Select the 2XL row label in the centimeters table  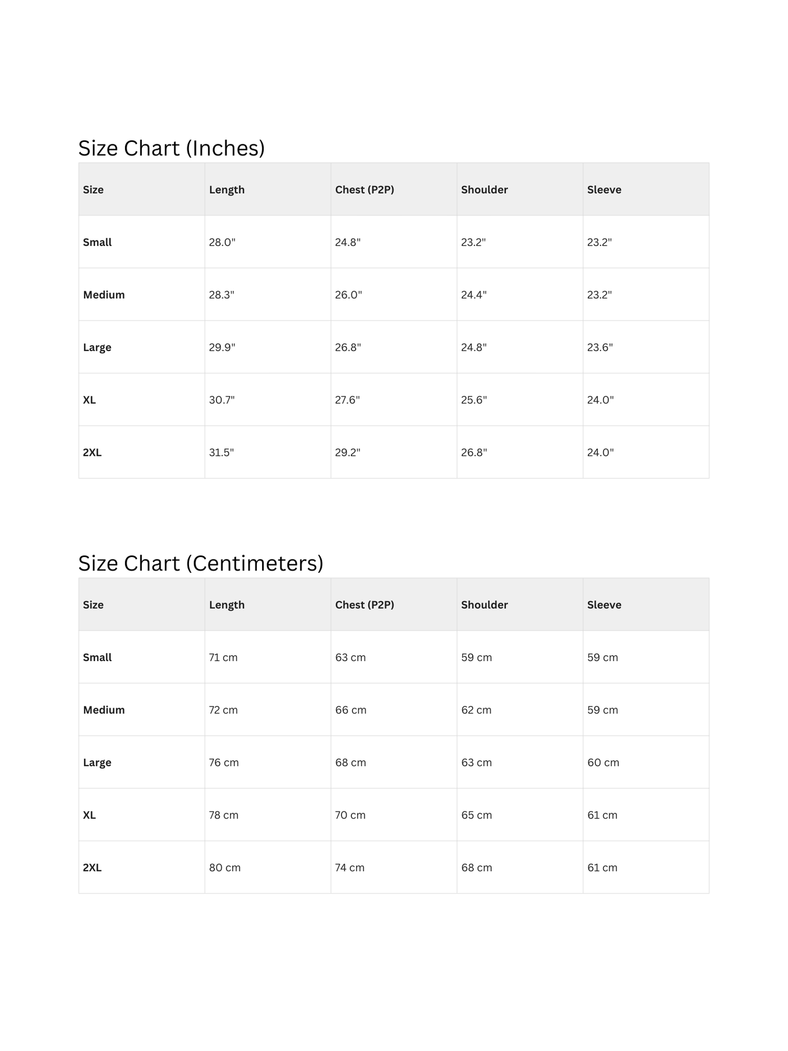(x=92, y=868)
